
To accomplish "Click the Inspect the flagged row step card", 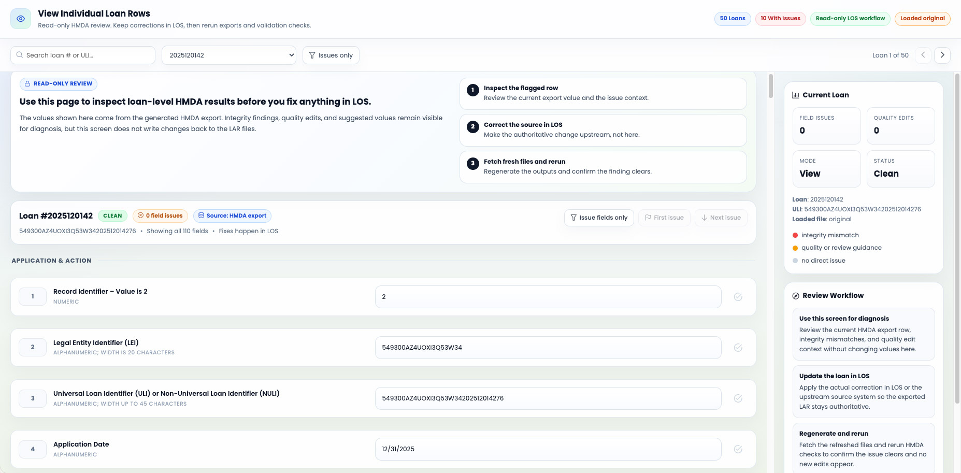I will coord(603,93).
